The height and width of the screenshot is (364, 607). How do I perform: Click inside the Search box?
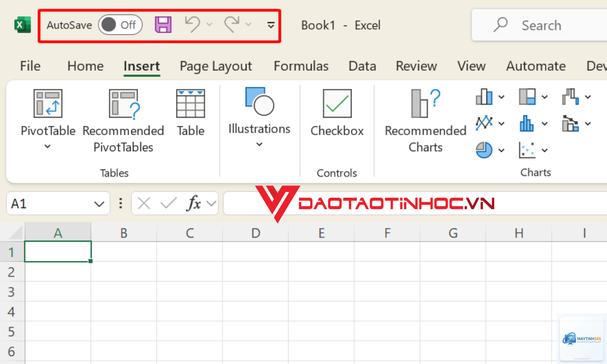(540, 25)
